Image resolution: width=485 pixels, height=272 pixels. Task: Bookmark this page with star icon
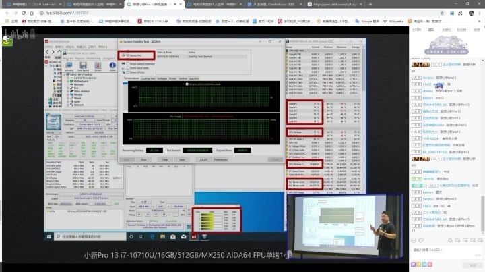[442, 13]
